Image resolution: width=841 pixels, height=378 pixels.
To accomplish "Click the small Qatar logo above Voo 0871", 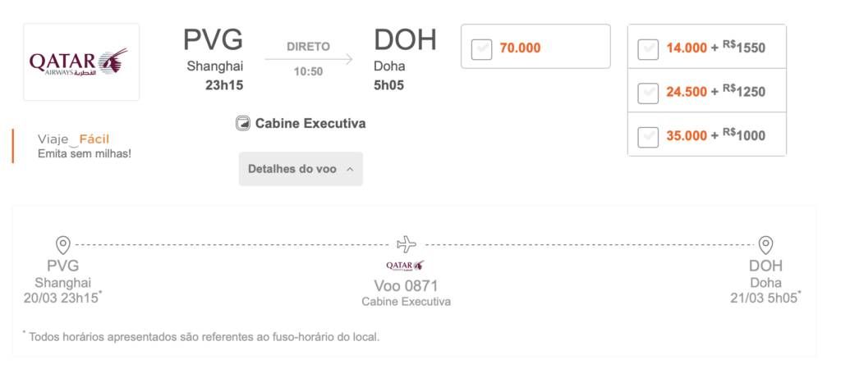I will (x=405, y=266).
